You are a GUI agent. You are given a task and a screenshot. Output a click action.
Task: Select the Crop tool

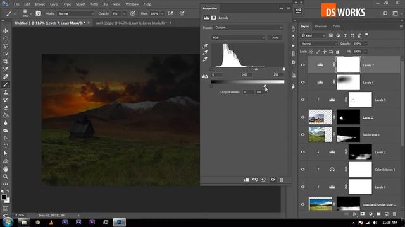click(x=6, y=62)
